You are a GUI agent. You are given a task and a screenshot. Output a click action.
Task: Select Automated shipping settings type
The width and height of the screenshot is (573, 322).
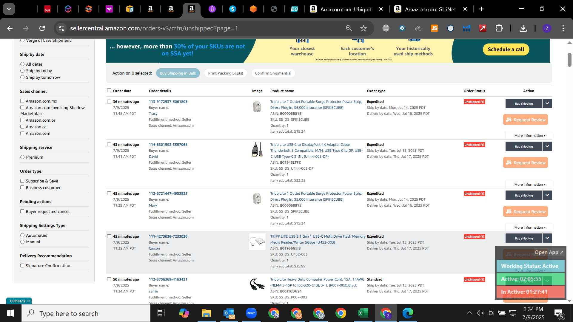pyautogui.click(x=22, y=235)
